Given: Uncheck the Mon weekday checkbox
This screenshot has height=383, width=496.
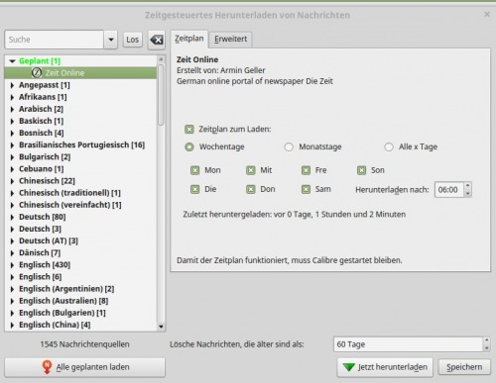Looking at the screenshot, I should [195, 170].
